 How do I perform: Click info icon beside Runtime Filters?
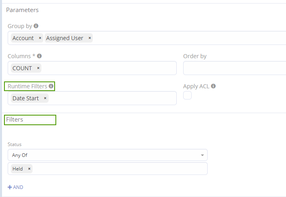[51, 86]
